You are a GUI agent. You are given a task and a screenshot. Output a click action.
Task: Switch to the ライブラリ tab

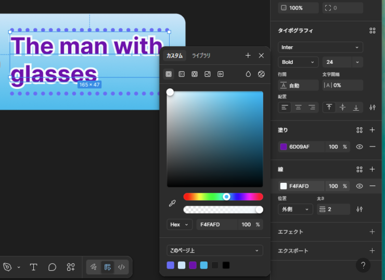[x=201, y=56]
